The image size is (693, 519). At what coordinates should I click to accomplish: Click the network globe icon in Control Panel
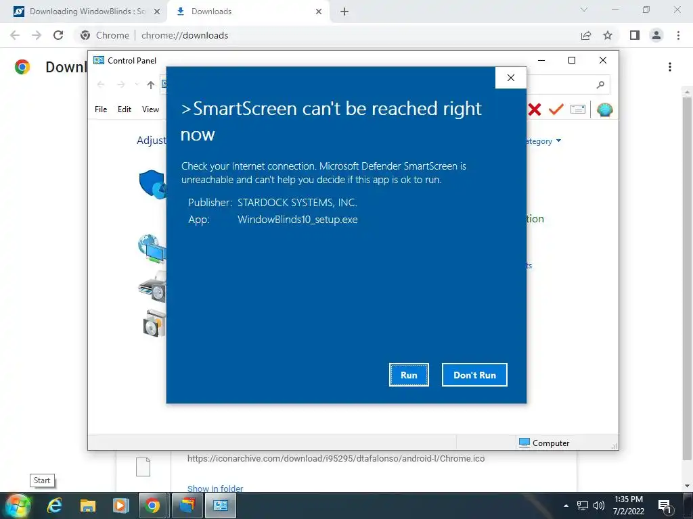(x=152, y=249)
